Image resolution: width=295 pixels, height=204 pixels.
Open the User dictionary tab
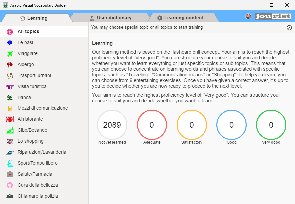point(111,18)
